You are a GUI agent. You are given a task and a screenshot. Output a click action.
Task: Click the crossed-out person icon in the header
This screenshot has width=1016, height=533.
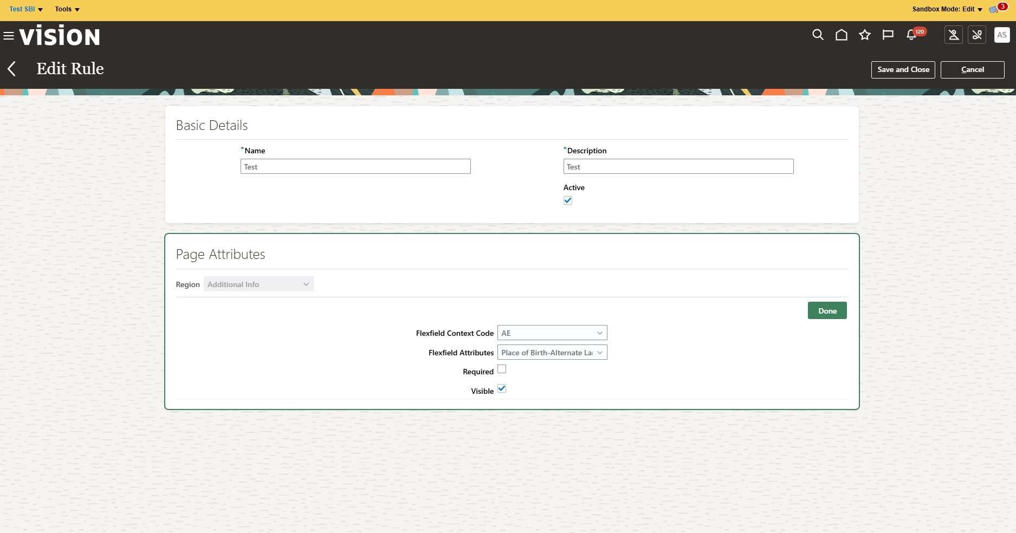coord(954,35)
